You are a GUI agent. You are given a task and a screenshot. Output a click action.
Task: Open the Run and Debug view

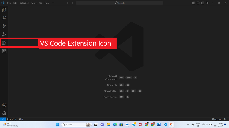[4, 34]
